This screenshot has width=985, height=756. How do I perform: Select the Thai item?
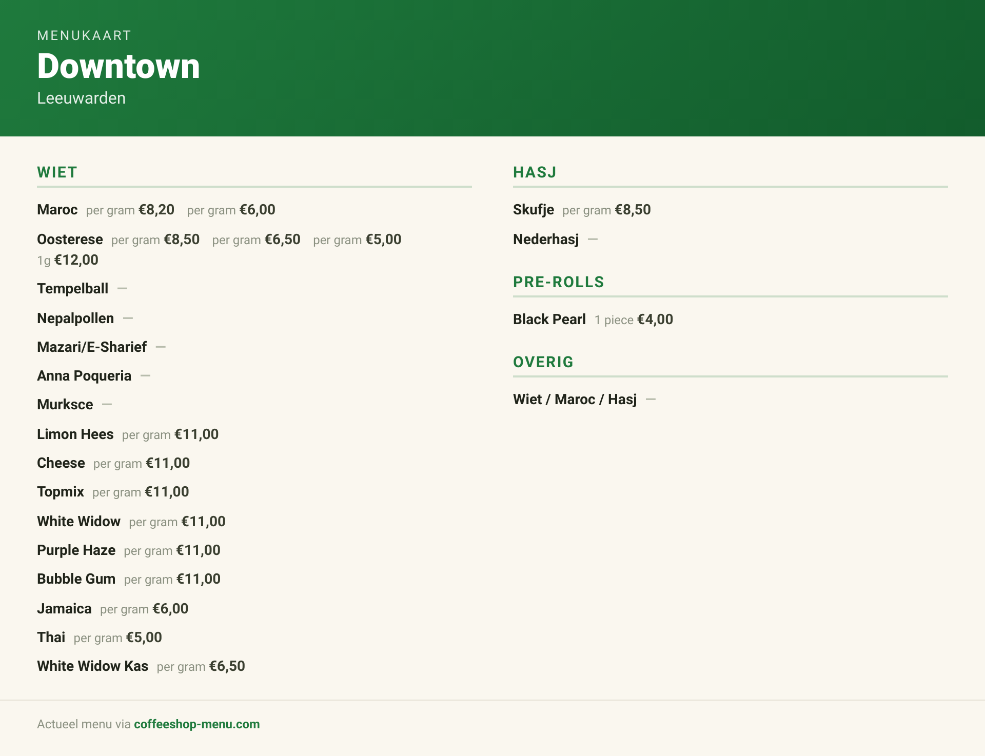(x=51, y=638)
